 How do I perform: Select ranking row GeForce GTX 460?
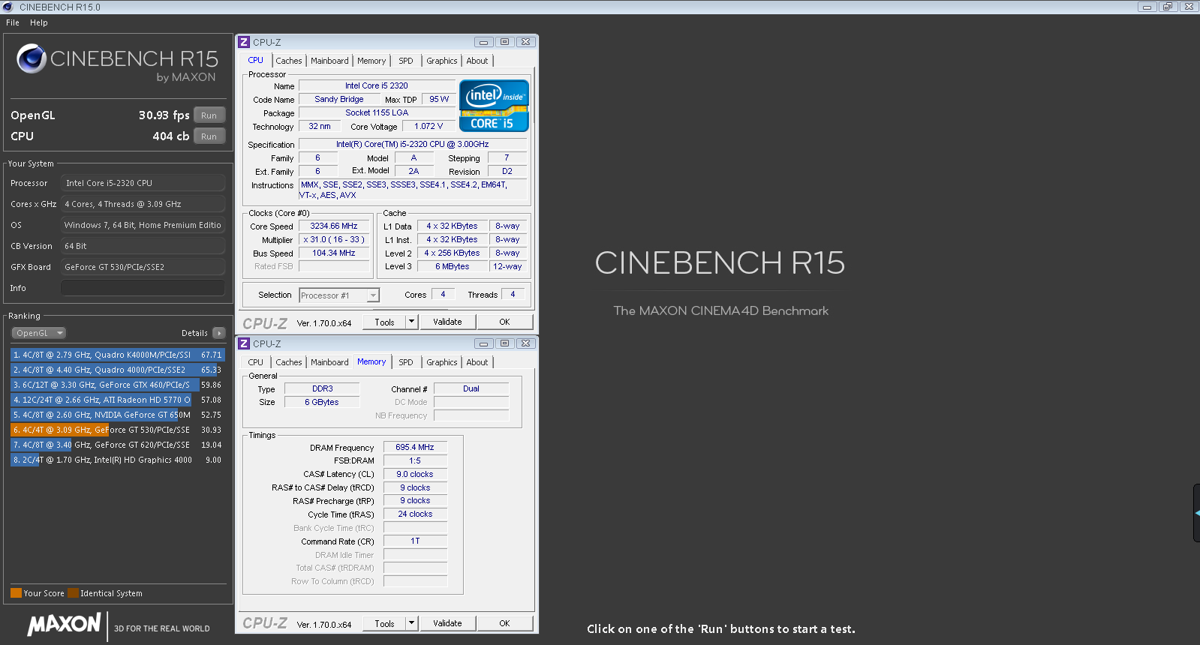117,385
